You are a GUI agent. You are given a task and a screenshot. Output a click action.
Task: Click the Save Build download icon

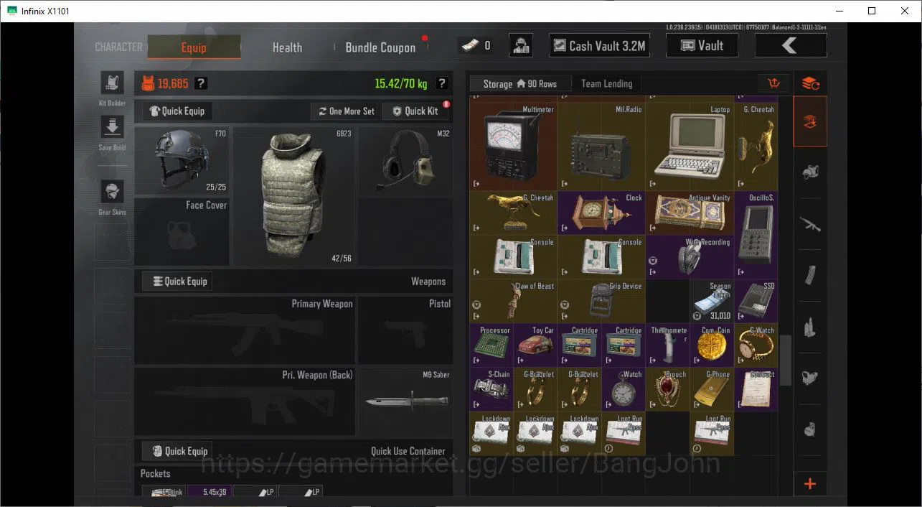(x=112, y=128)
